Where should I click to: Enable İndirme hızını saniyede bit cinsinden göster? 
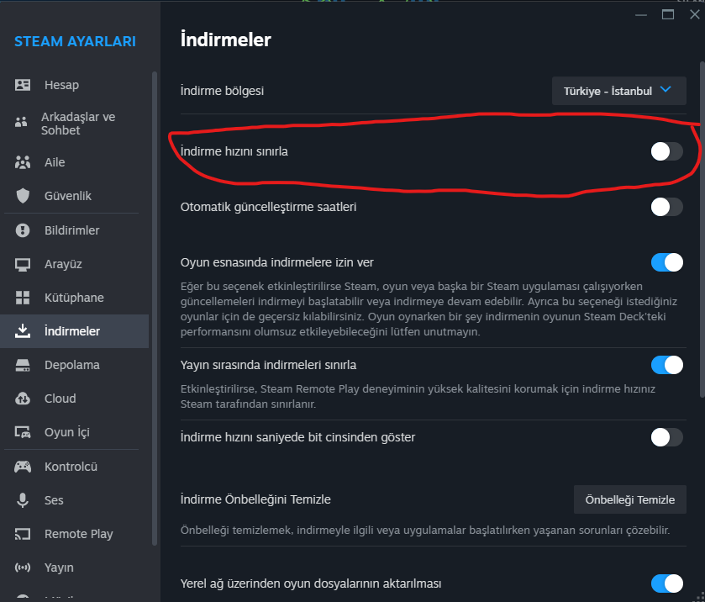point(667,437)
